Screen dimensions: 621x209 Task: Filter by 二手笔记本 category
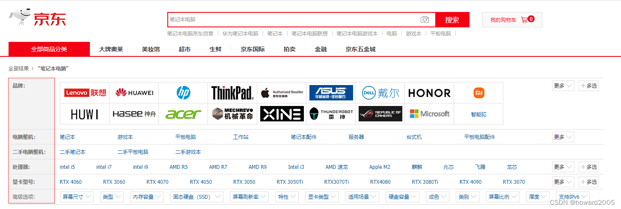pos(73,152)
